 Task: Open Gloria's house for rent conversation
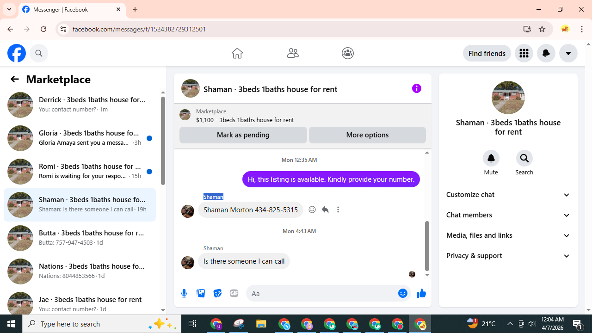point(80,138)
